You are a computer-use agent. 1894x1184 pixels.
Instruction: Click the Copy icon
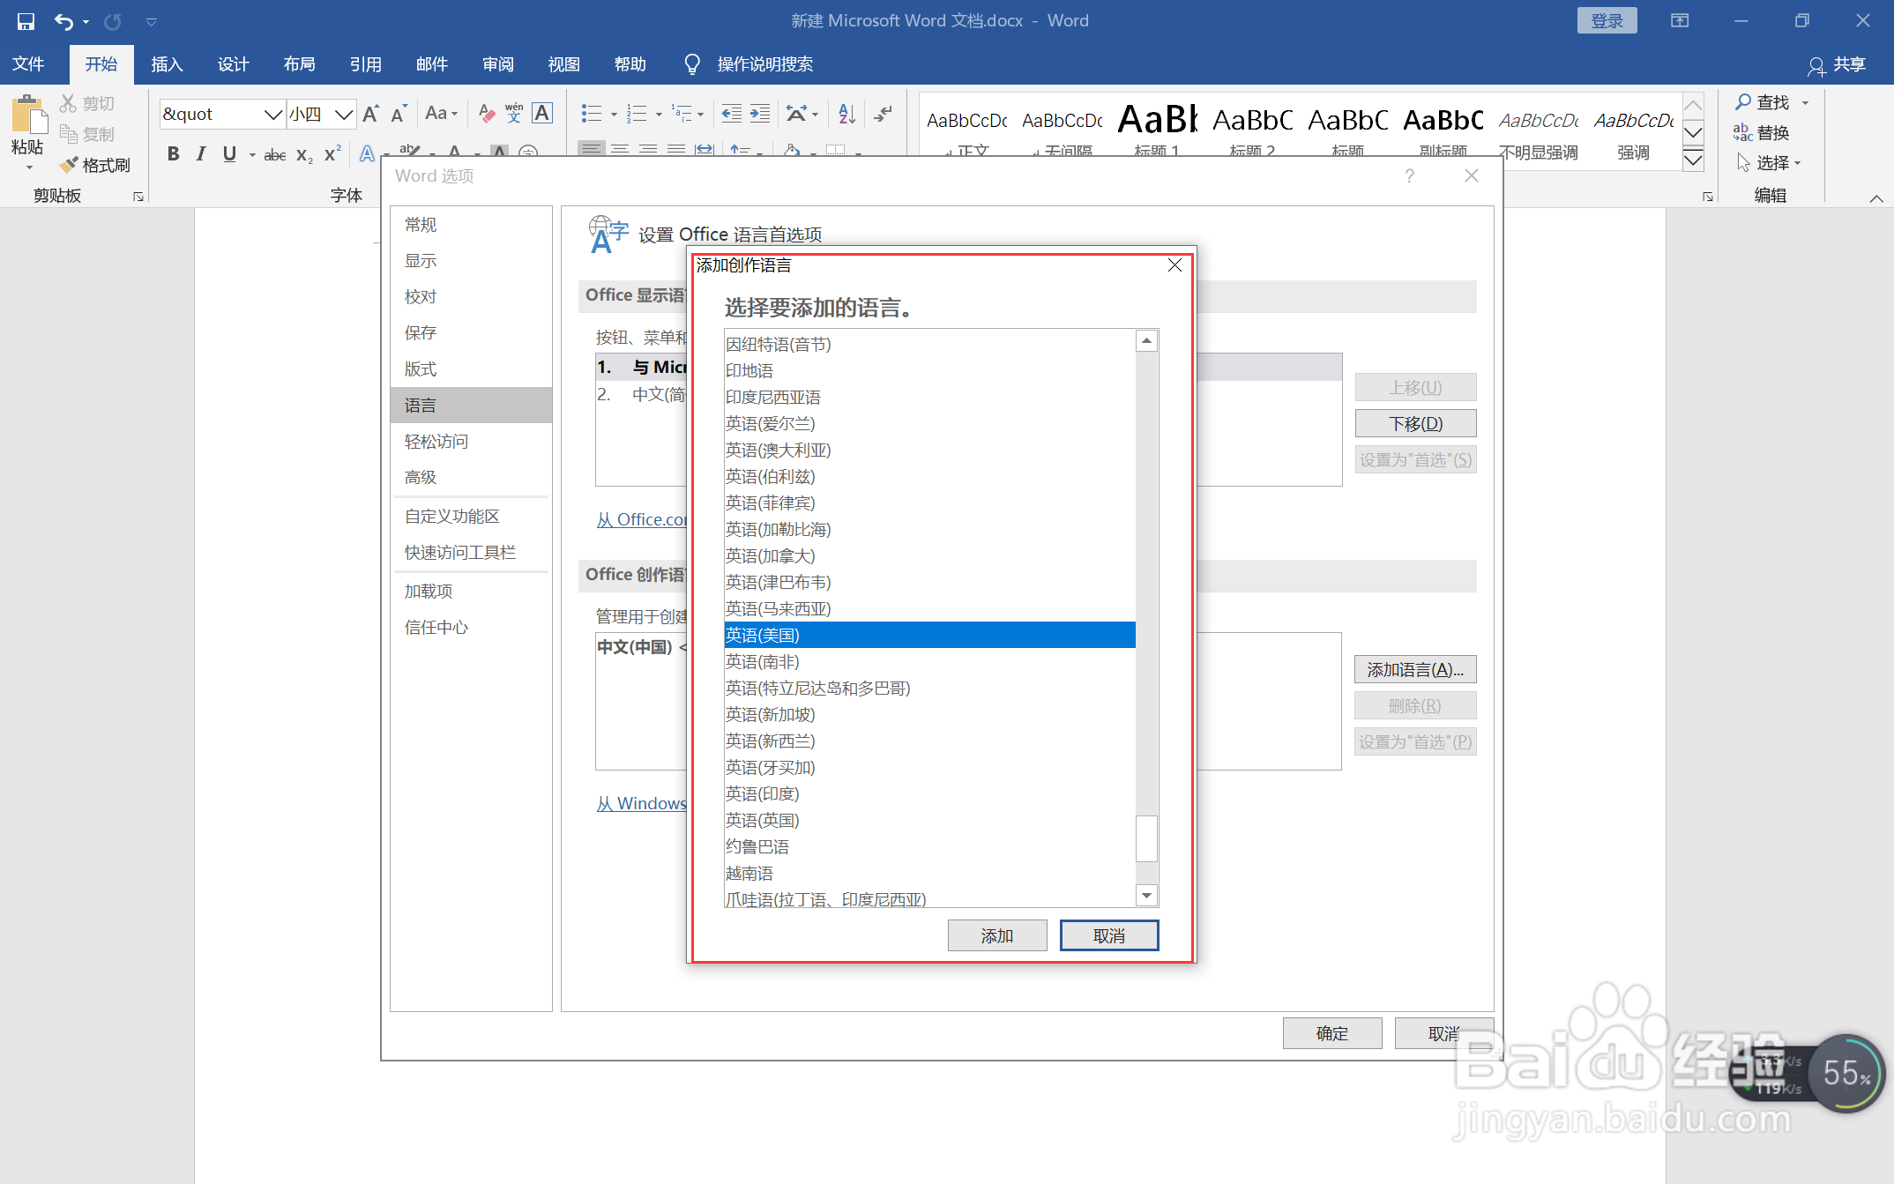click(x=68, y=134)
